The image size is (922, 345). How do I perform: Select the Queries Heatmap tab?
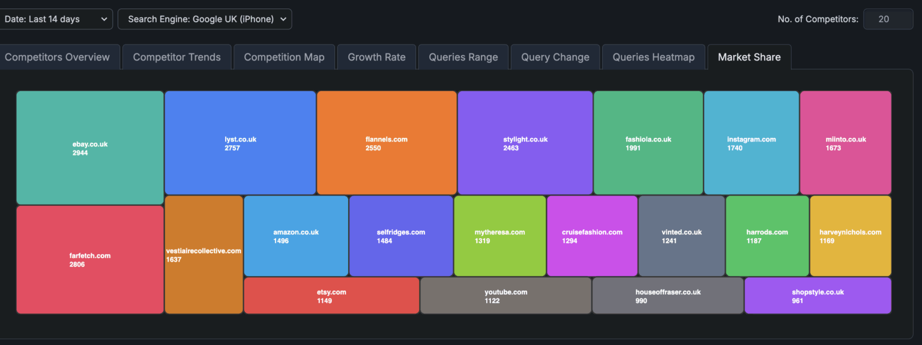(653, 58)
